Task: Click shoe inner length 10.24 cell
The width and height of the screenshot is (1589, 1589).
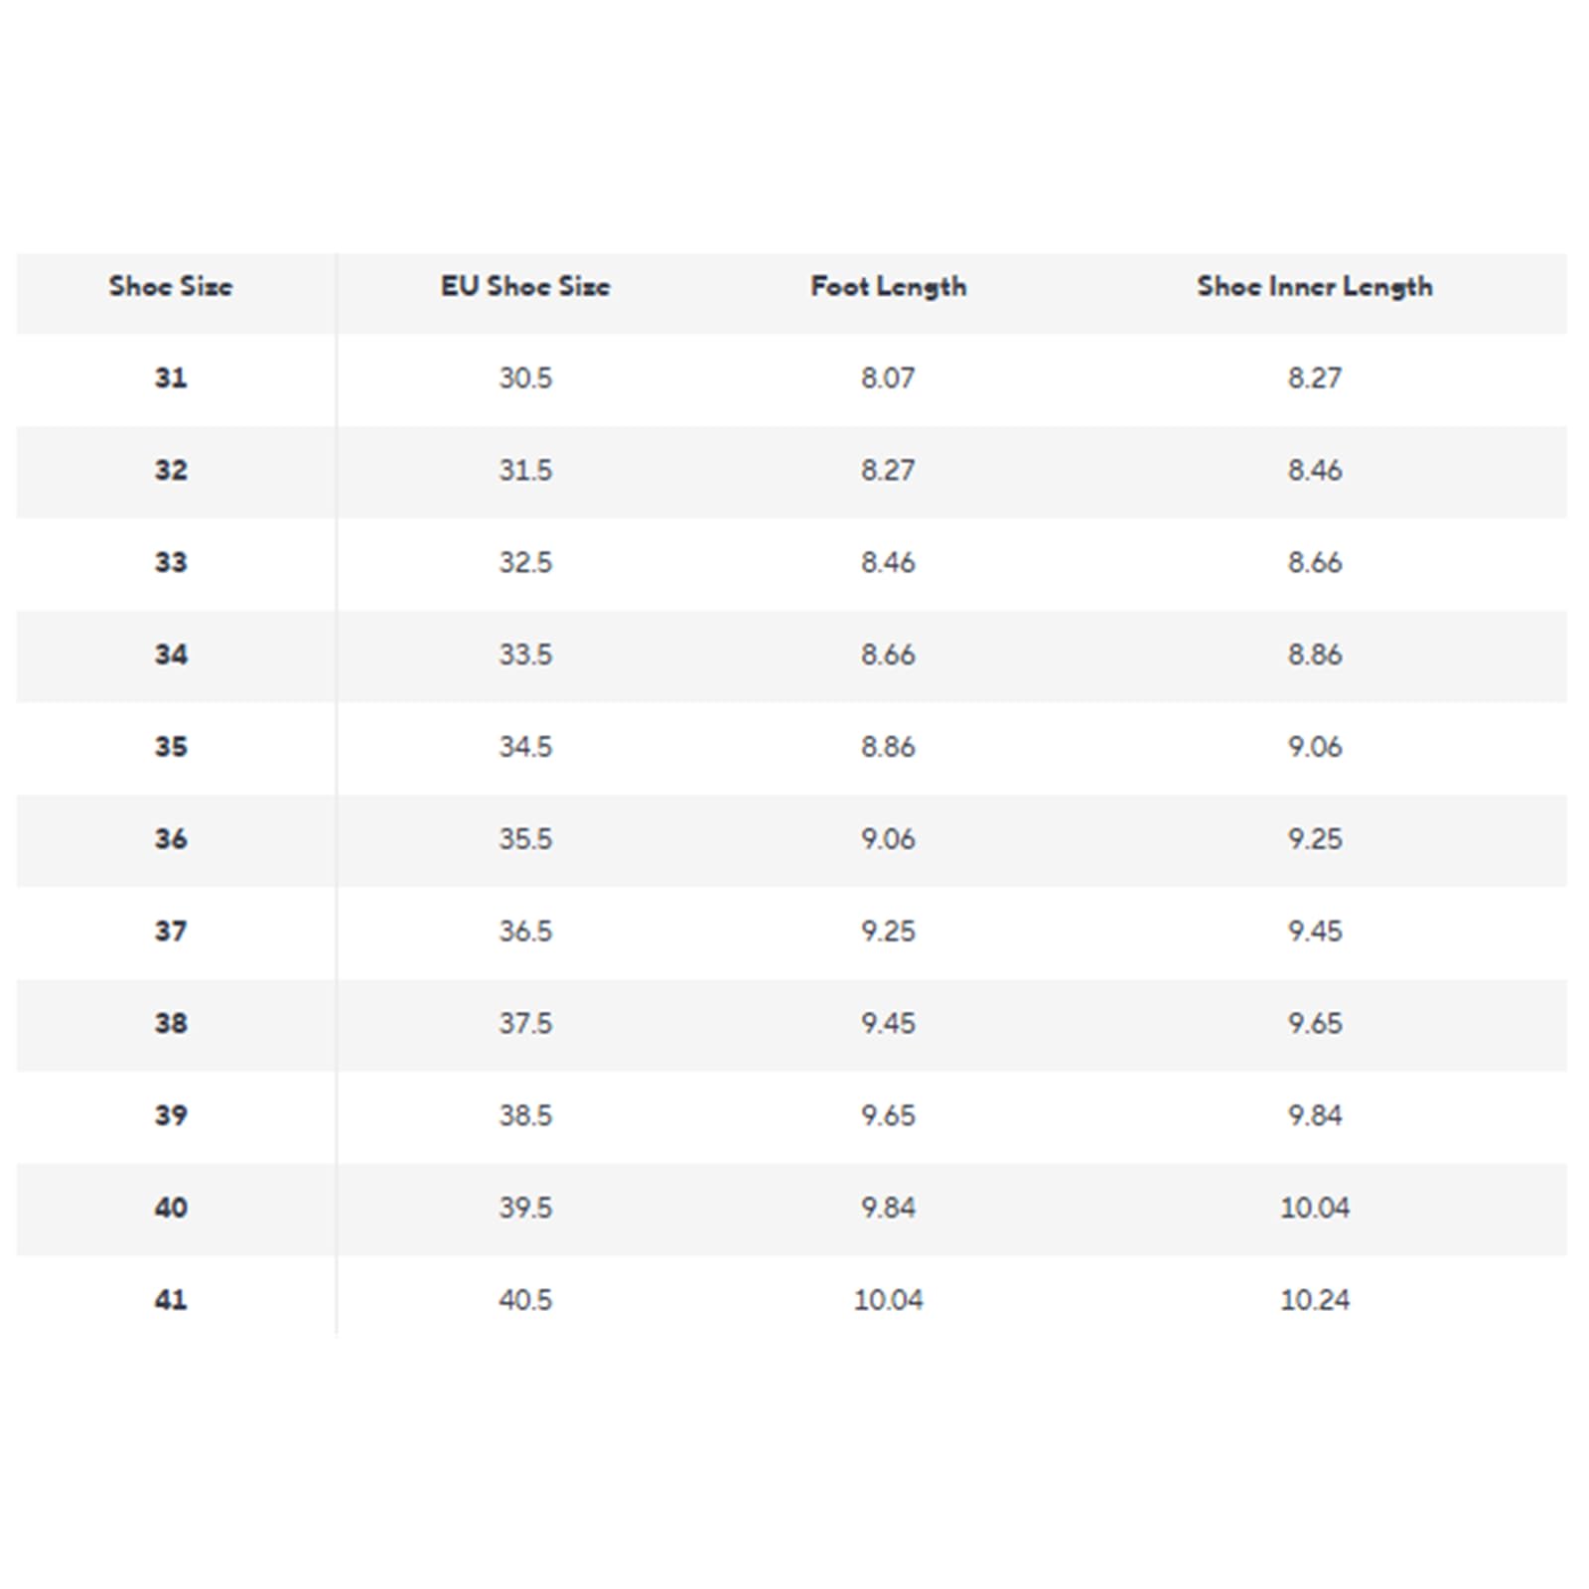Action: pyautogui.click(x=1315, y=1299)
